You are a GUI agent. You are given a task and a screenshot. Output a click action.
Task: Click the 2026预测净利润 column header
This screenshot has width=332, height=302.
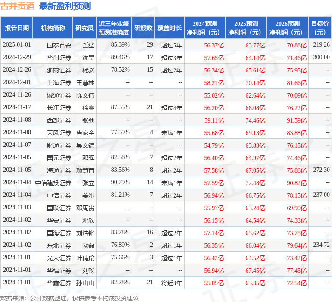[288, 28]
